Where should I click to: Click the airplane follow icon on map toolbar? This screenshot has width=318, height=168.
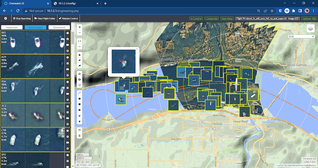point(79,60)
